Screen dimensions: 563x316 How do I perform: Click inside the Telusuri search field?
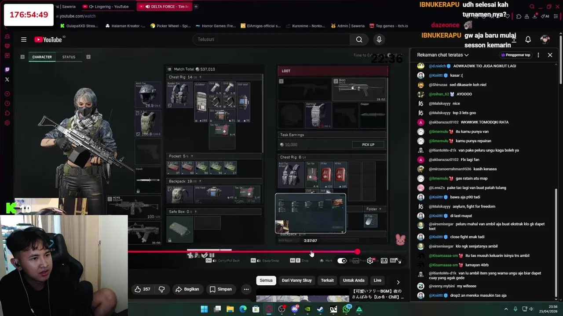point(271,39)
